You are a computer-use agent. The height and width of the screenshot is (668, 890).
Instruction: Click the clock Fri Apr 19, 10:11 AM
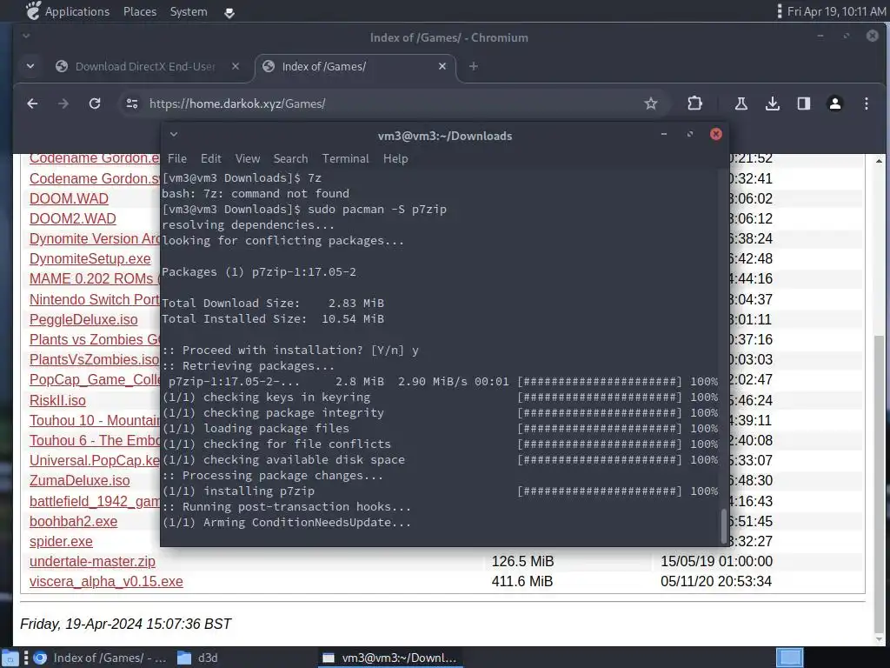[x=836, y=11]
